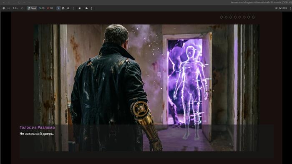Click the first diamond progress marker
Viewport: 292px width, 164px height.
click(x=222, y=17)
